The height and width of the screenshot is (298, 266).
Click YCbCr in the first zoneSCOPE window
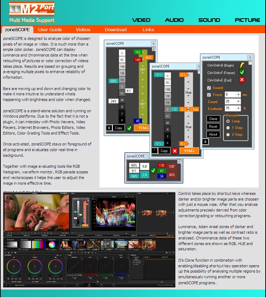[x=142, y=128]
